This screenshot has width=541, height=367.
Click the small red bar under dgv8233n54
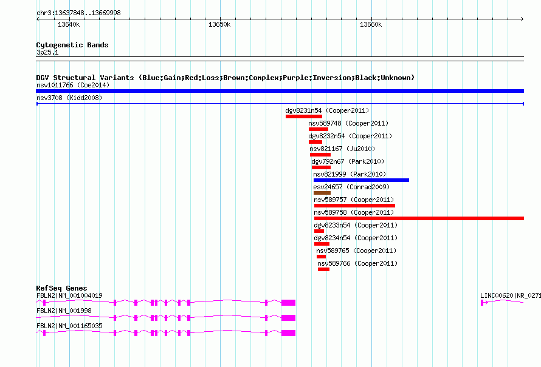319,231
